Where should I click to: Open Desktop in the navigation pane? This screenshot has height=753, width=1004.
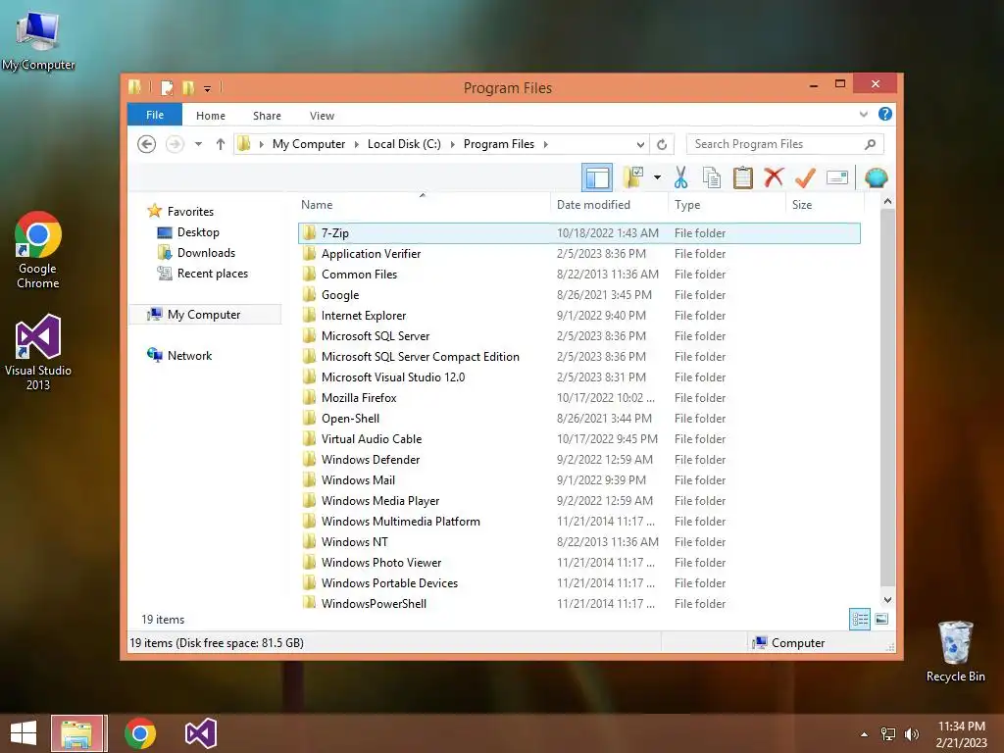198,231
